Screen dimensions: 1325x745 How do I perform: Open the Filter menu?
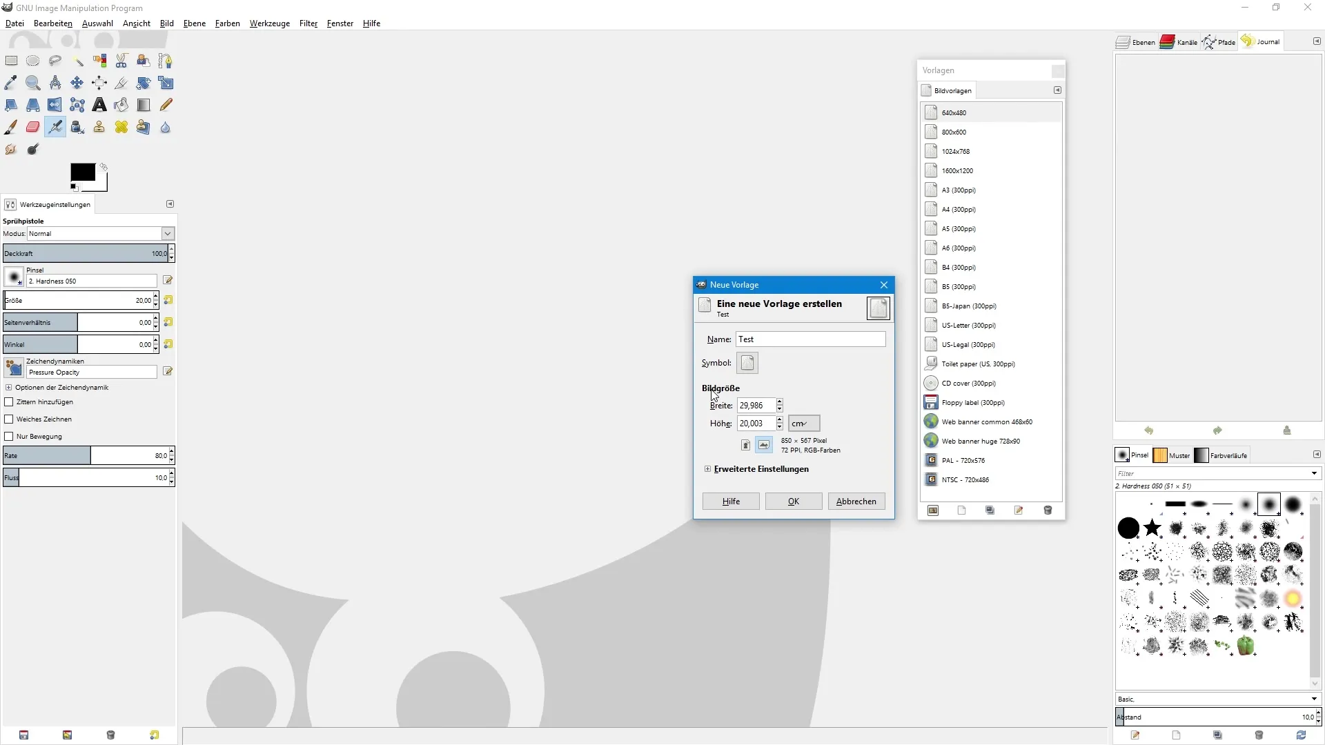tap(308, 23)
